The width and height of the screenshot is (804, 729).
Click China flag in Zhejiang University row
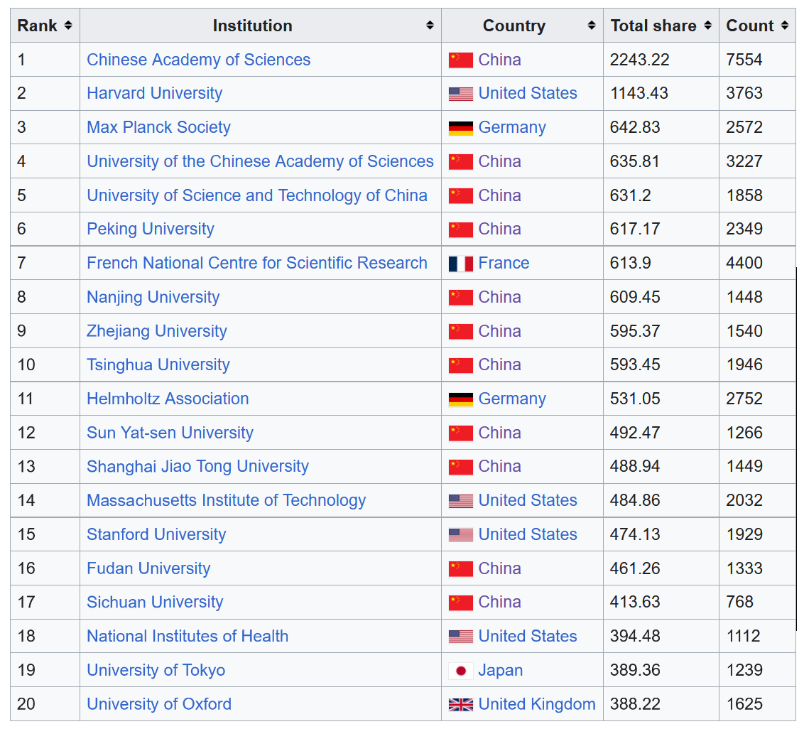click(x=460, y=331)
